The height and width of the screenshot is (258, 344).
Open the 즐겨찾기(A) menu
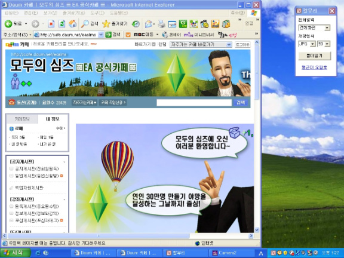coord(73,13)
